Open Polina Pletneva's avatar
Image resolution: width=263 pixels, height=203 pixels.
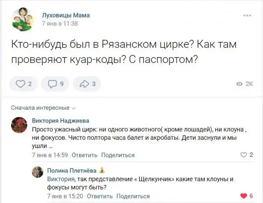[37, 172]
